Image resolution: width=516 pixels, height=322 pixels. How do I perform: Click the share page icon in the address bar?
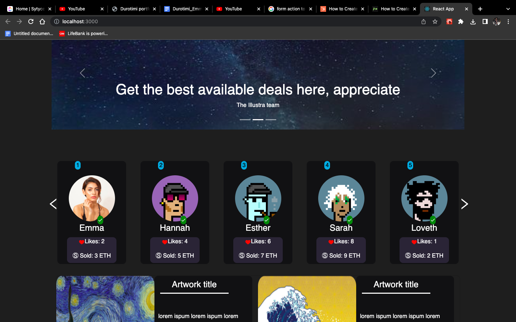[424, 21]
